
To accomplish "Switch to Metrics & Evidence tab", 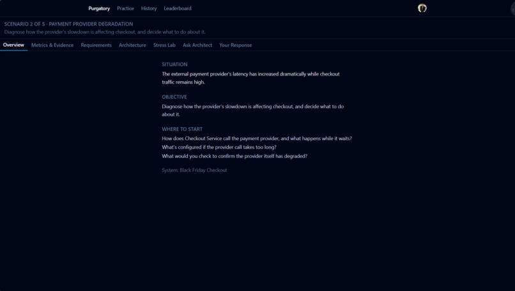I will pos(52,45).
